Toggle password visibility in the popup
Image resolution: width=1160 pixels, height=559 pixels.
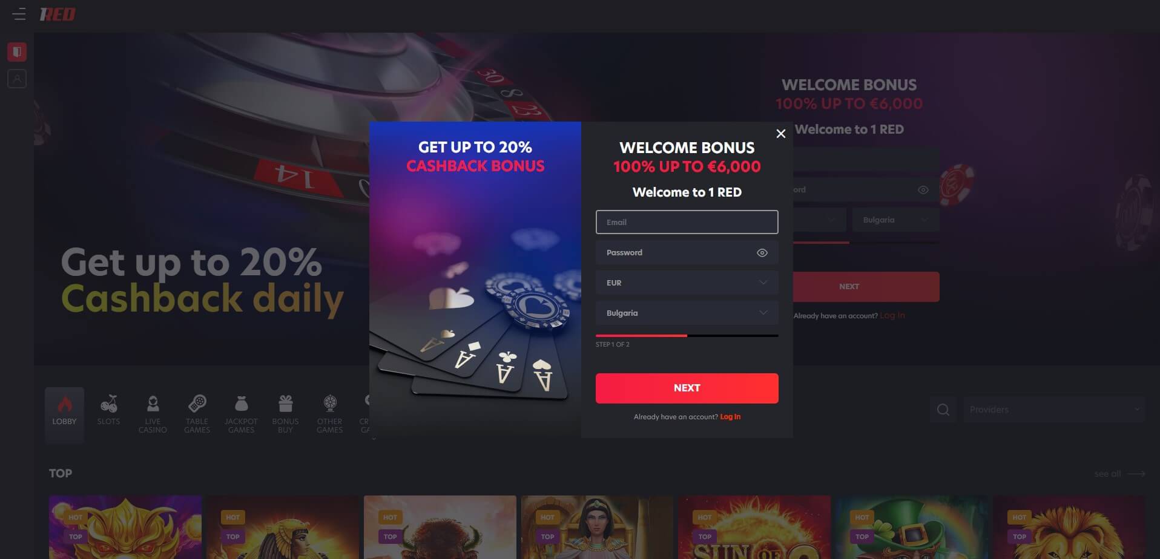pos(762,253)
